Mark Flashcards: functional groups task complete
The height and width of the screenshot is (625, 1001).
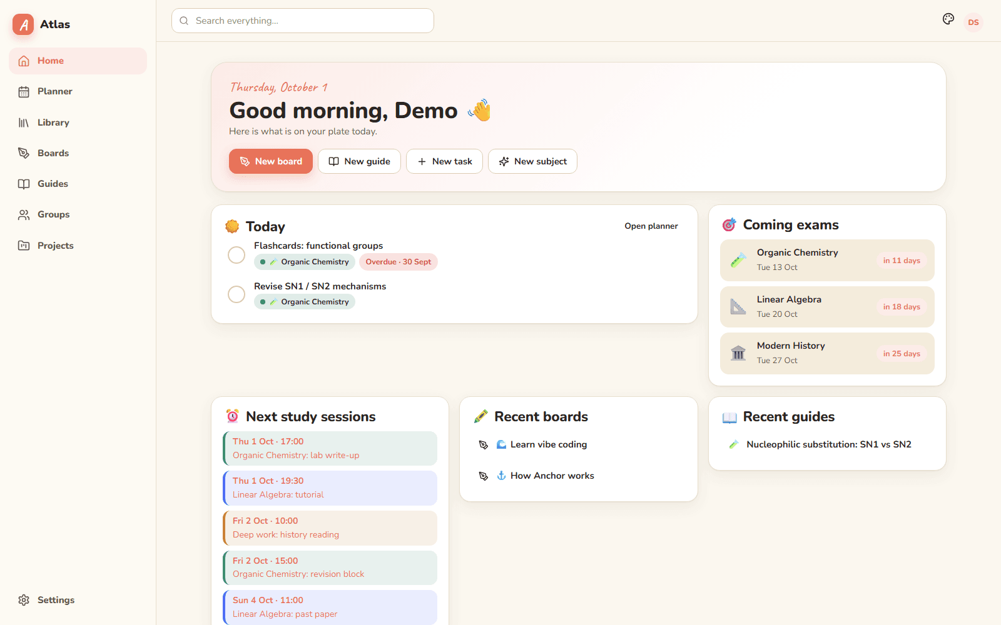pyautogui.click(x=236, y=255)
